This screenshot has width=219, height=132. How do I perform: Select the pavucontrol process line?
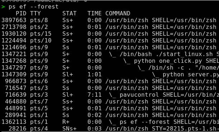[x=110, y=95]
